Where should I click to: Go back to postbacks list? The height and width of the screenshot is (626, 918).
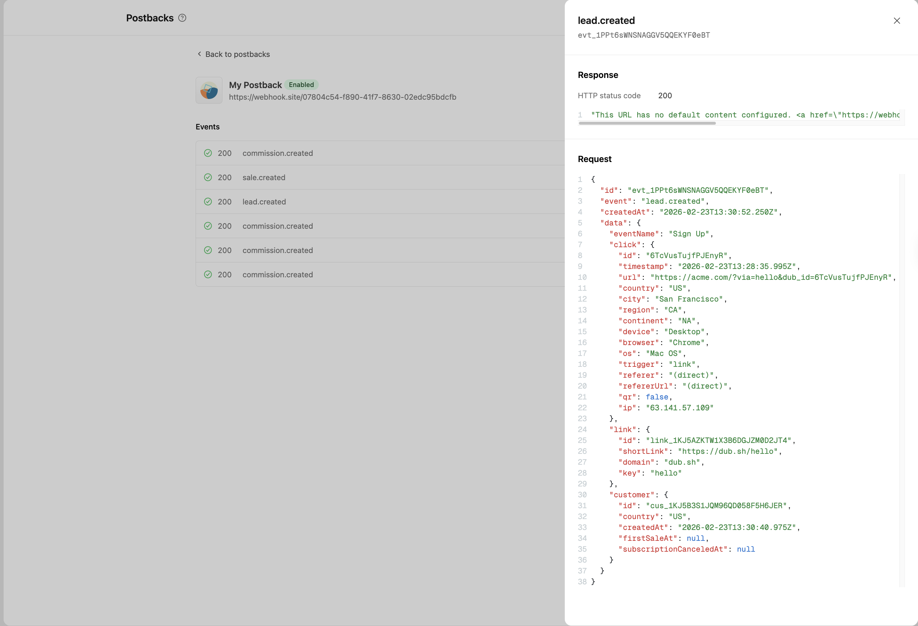tap(237, 54)
